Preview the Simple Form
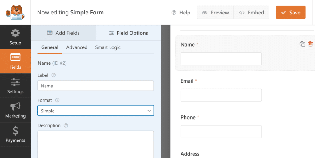This screenshot has height=158, width=315. (215, 12)
